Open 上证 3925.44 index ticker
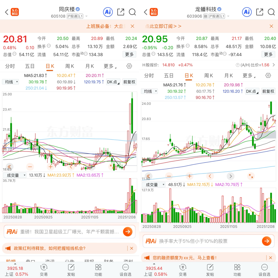Viewport: 278px width, 278px height. tap(155, 271)
